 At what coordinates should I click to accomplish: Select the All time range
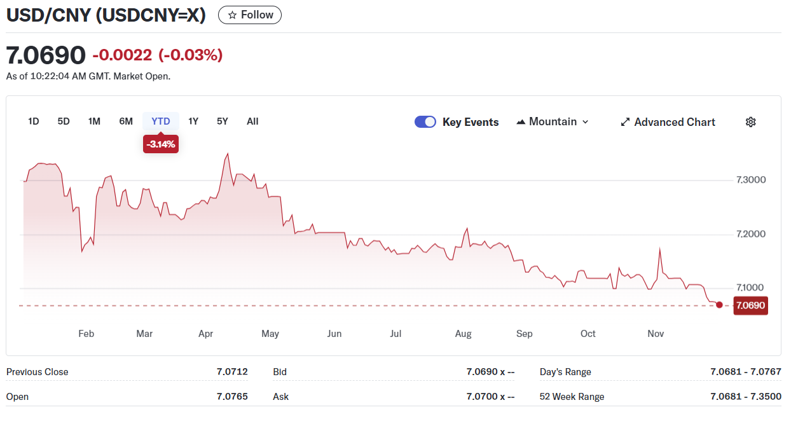pos(252,121)
